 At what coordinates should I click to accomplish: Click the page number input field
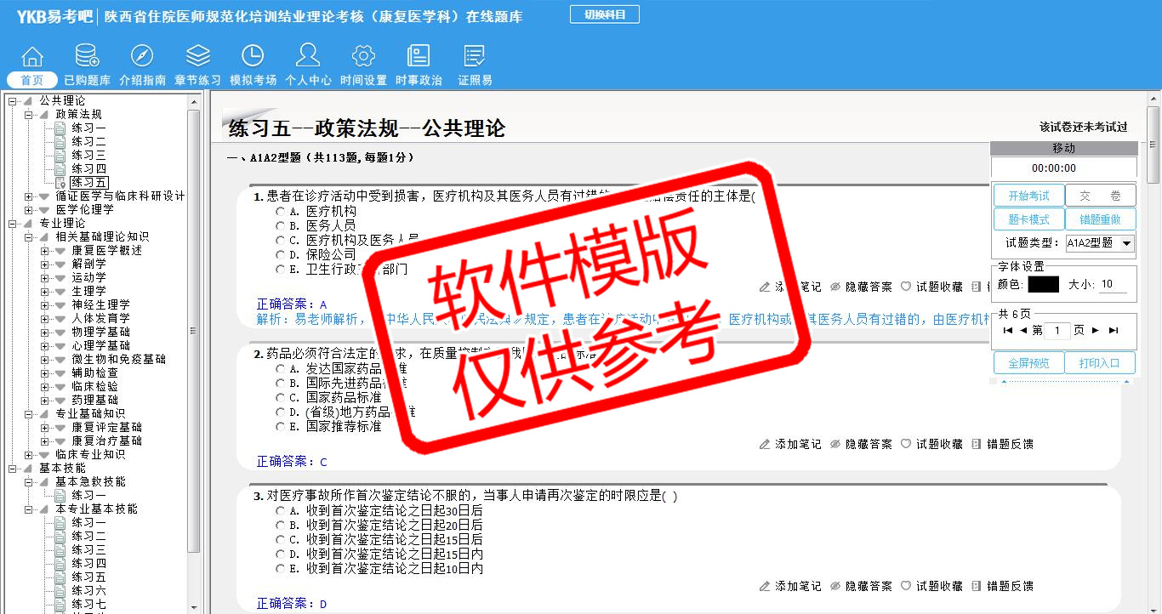point(1057,331)
